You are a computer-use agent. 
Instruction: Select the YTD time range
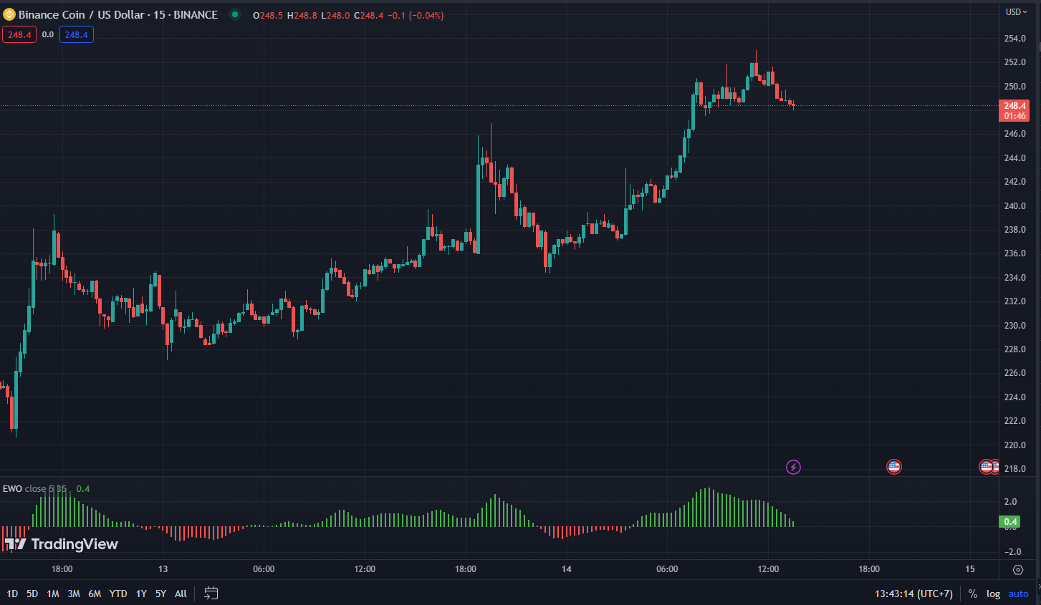pos(118,594)
